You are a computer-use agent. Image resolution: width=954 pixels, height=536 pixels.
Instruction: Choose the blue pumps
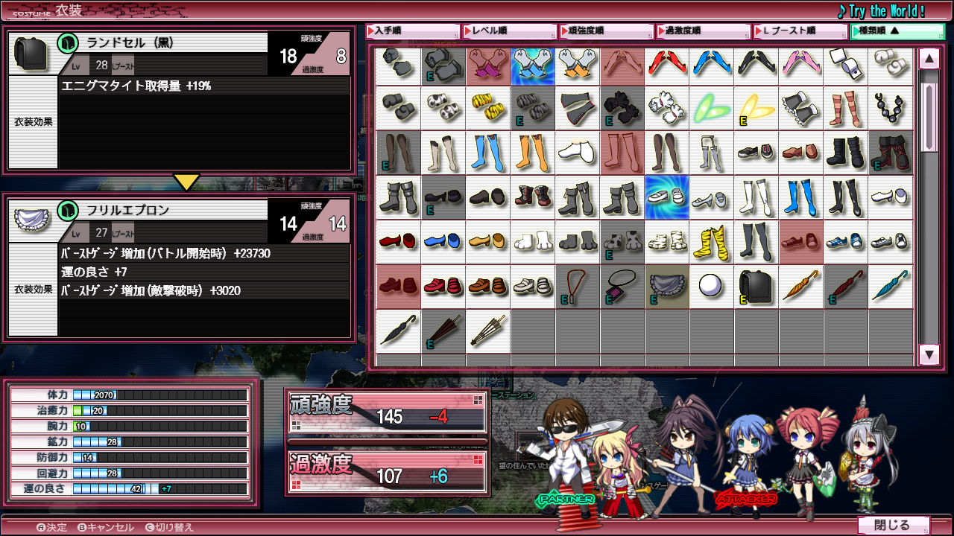(x=443, y=242)
